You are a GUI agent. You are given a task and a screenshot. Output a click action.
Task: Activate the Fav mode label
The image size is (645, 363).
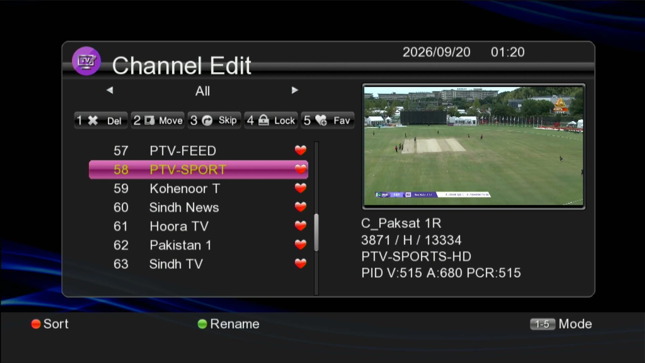tap(342, 121)
